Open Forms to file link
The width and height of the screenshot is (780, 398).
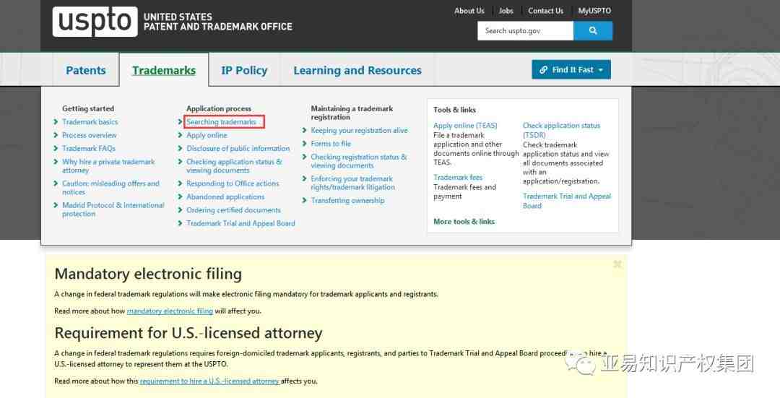(x=331, y=144)
